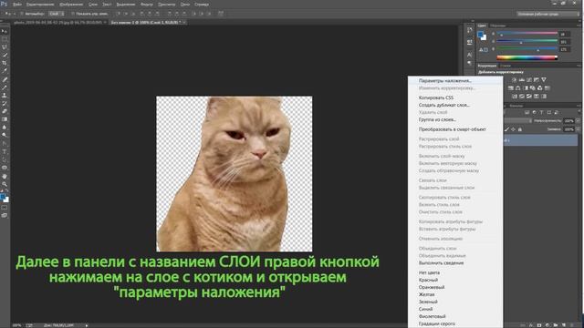This screenshot has width=584, height=328.
Task: Add a Vibrance adjustment
Action: [x=544, y=80]
